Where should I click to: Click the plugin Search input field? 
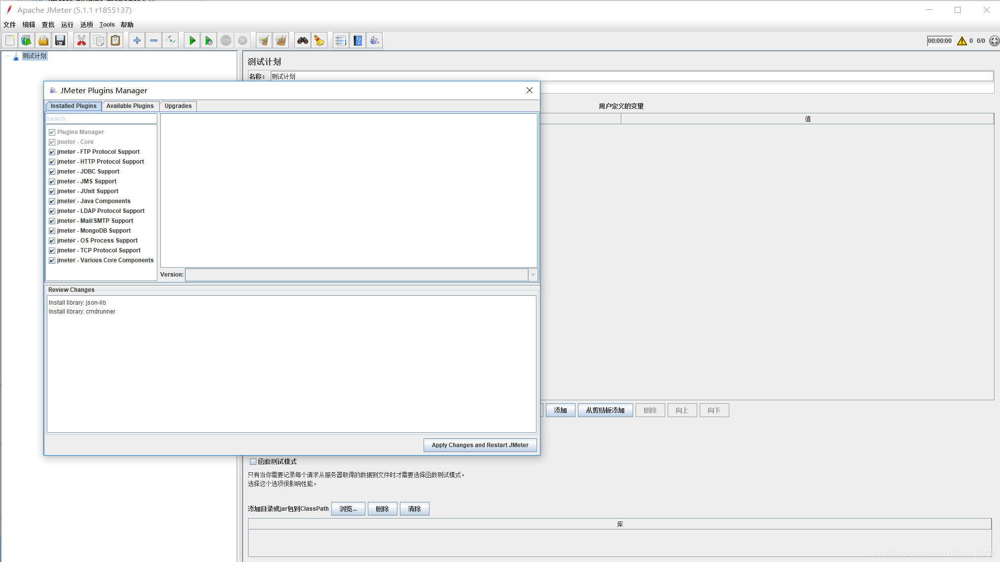pos(101,119)
